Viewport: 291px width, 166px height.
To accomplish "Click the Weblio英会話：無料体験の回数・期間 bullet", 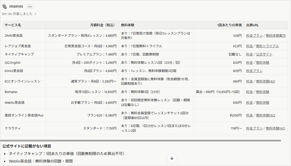I will coord(41,161).
